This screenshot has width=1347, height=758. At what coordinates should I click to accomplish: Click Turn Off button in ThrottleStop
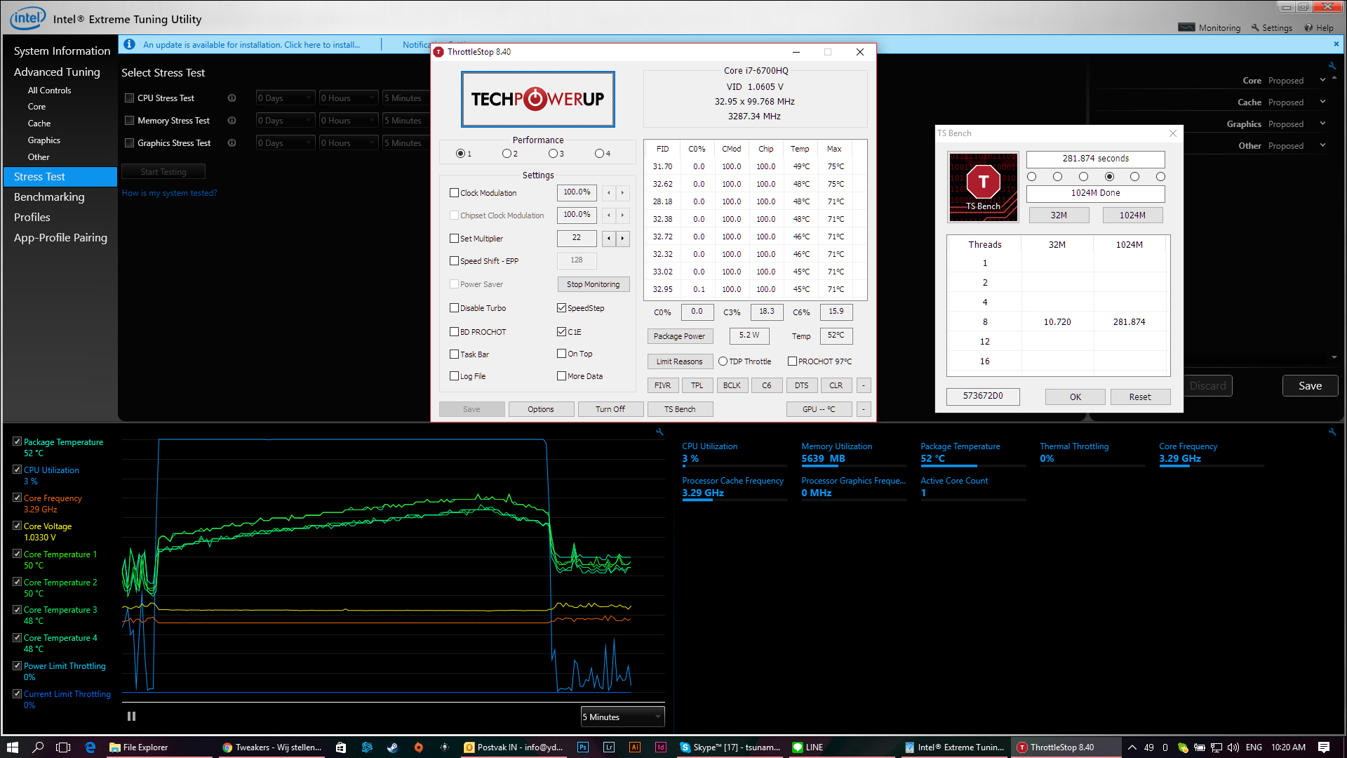(x=610, y=409)
